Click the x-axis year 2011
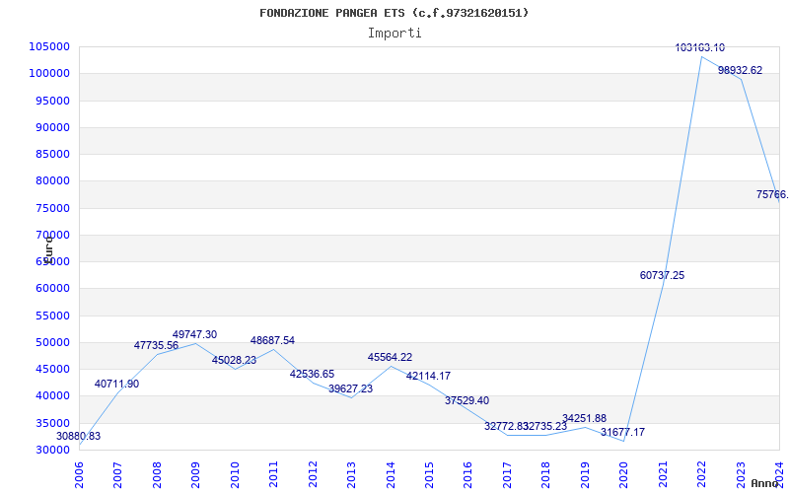789x493 pixels. [x=274, y=474]
